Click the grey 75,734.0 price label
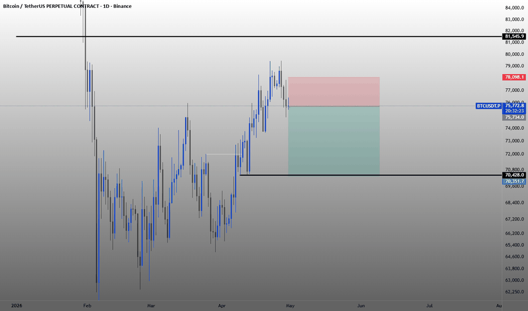528x311 pixels. [514, 118]
